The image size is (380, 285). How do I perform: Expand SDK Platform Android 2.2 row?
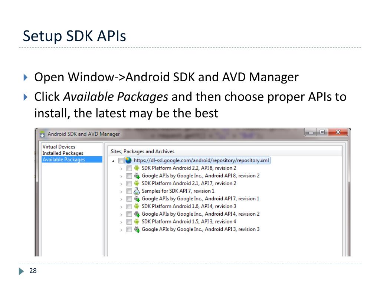[121, 169]
